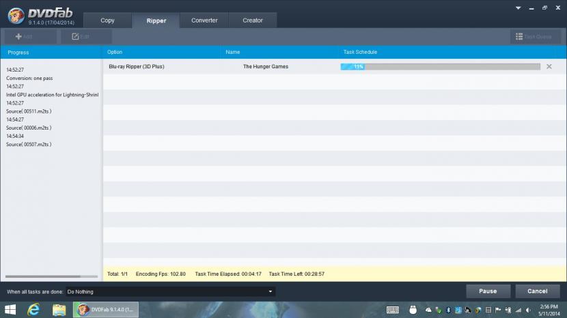Open the Converter tab
The height and width of the screenshot is (318, 567).
(x=204, y=20)
